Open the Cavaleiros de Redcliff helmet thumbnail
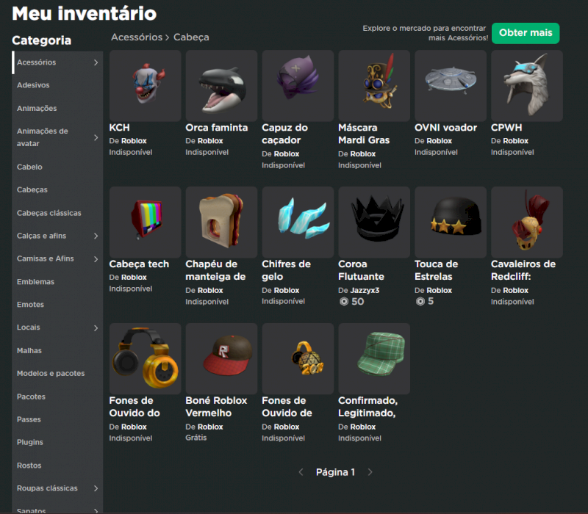The image size is (588, 514). click(527, 222)
